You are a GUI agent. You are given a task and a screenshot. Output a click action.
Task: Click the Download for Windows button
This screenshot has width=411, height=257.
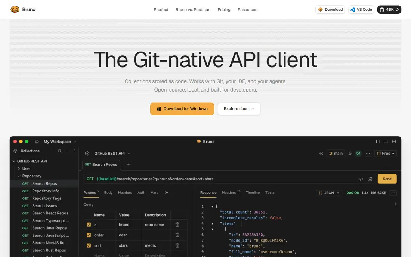click(x=182, y=109)
